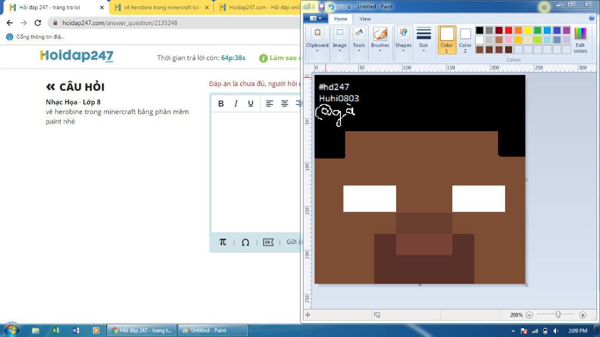Align text center in the answer editor
600x337 pixels.
(x=284, y=104)
